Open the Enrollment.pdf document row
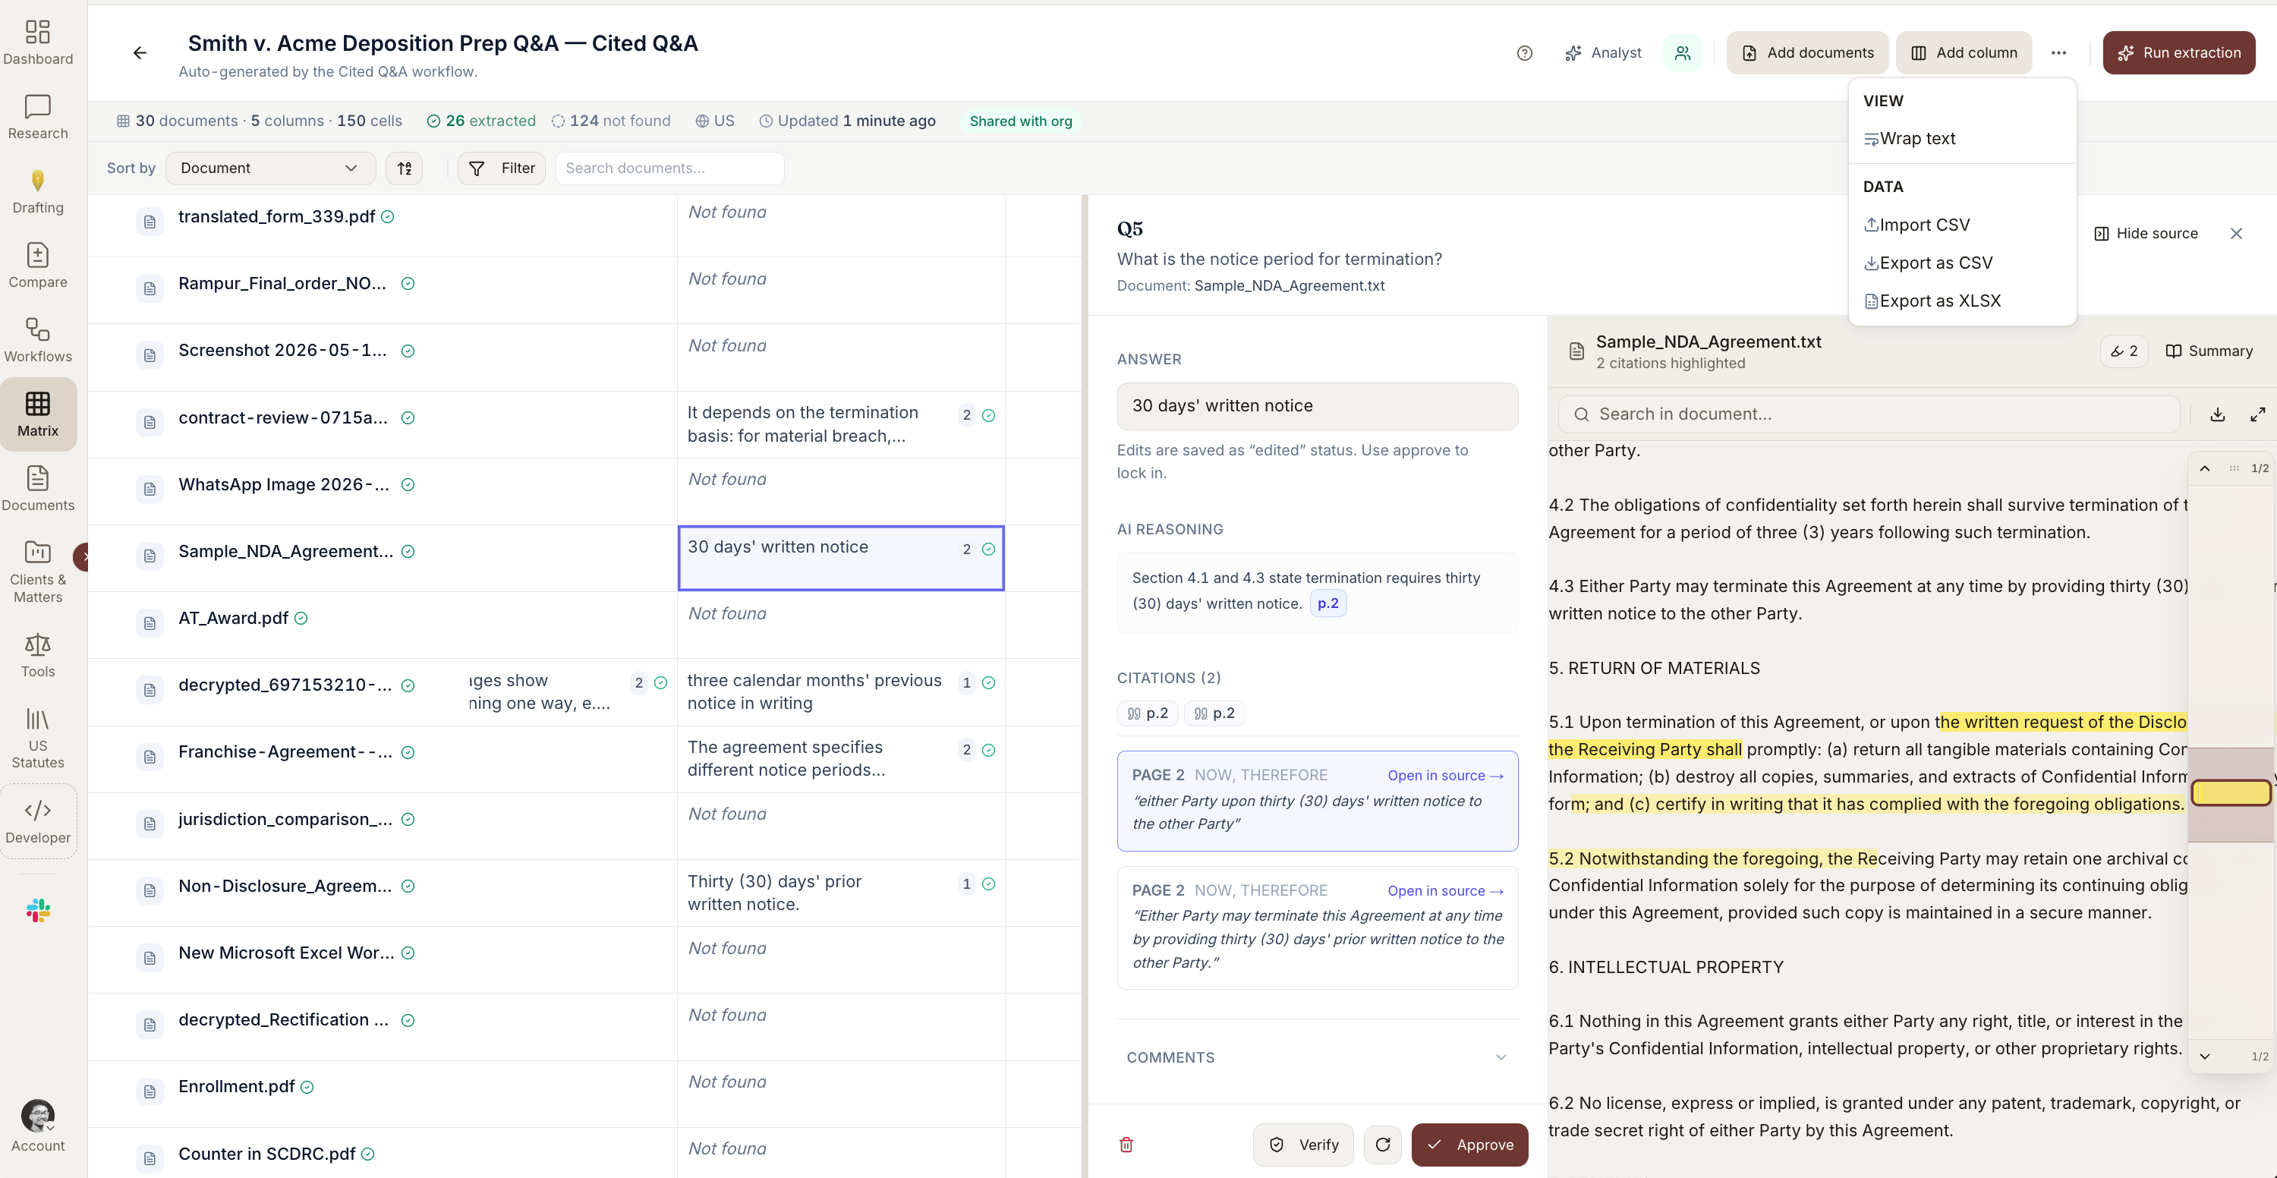Screen dimensions: 2277x1178 coord(236,1086)
